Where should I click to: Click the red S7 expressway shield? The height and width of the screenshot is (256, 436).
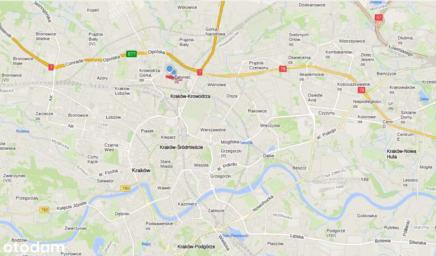pyautogui.click(x=378, y=17)
